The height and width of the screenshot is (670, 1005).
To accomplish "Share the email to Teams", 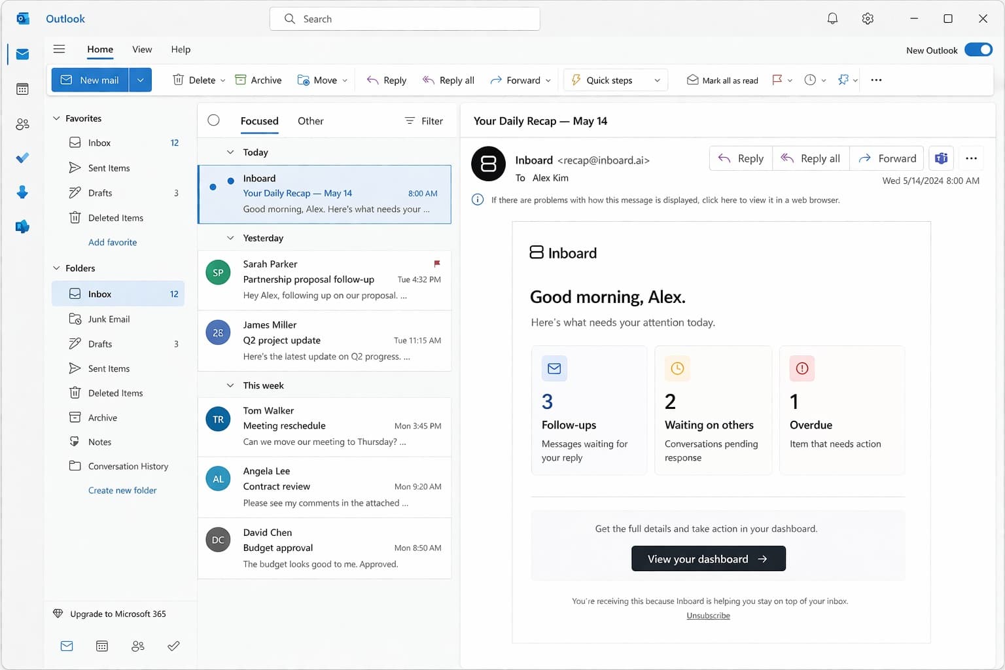I will click(941, 158).
